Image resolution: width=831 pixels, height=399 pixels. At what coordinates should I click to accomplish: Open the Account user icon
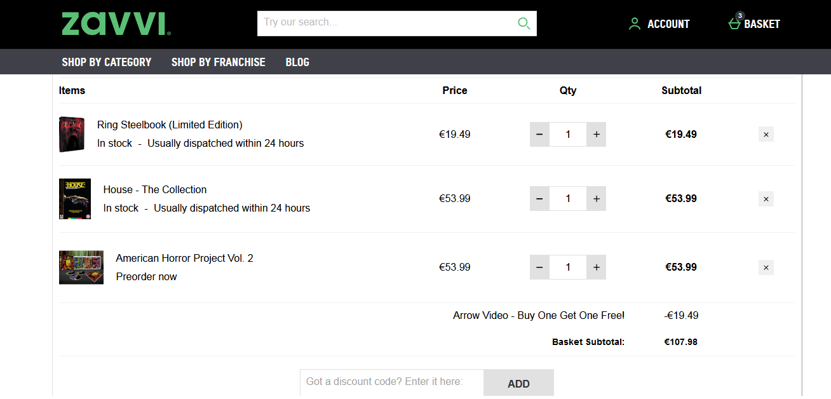click(634, 24)
